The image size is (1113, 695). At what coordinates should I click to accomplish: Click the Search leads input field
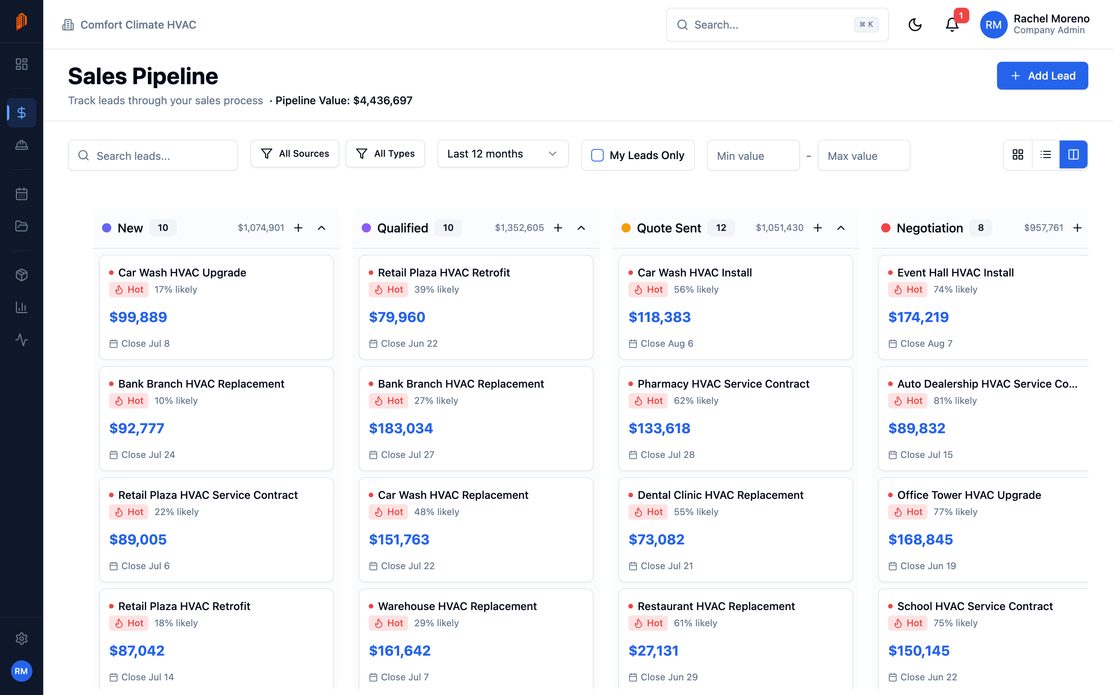point(153,155)
